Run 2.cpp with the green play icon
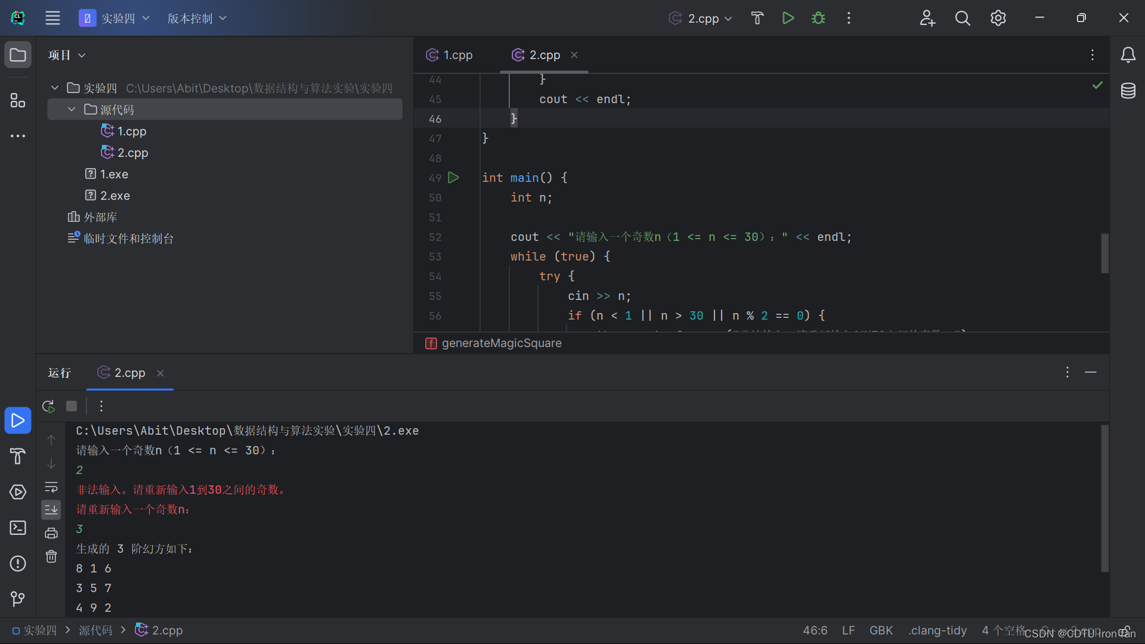The width and height of the screenshot is (1145, 644). pyautogui.click(x=788, y=18)
